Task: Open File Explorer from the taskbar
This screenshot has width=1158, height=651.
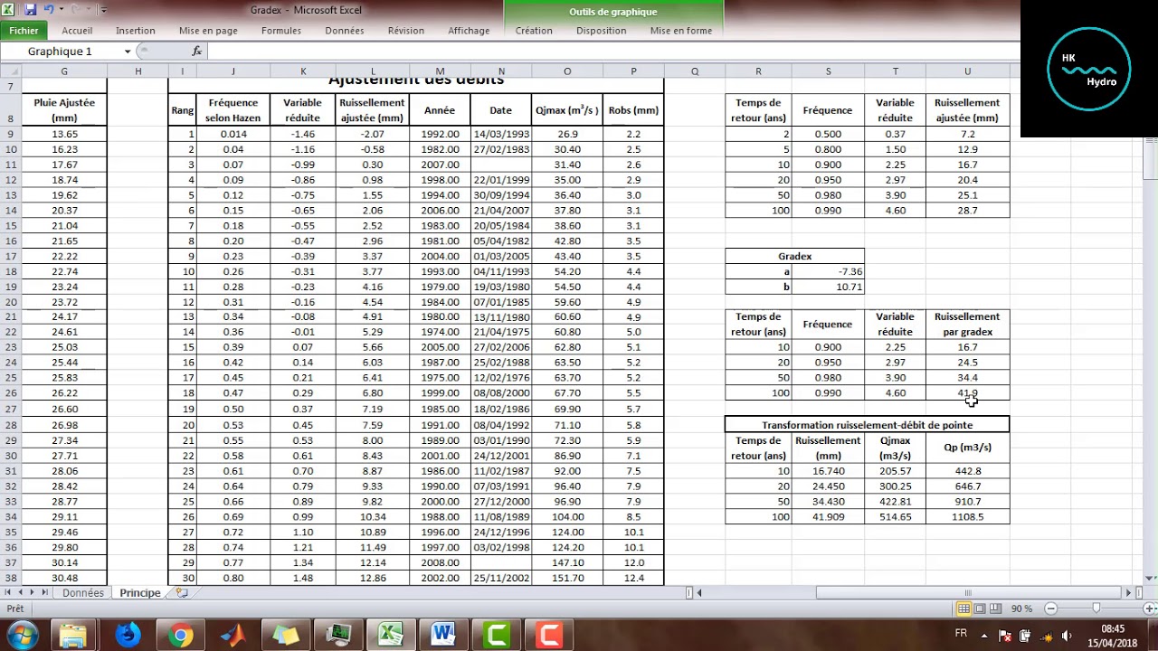Action: pos(73,635)
